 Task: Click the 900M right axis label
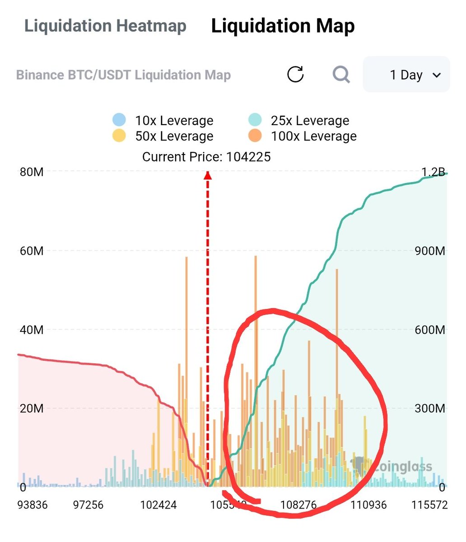pyautogui.click(x=430, y=251)
